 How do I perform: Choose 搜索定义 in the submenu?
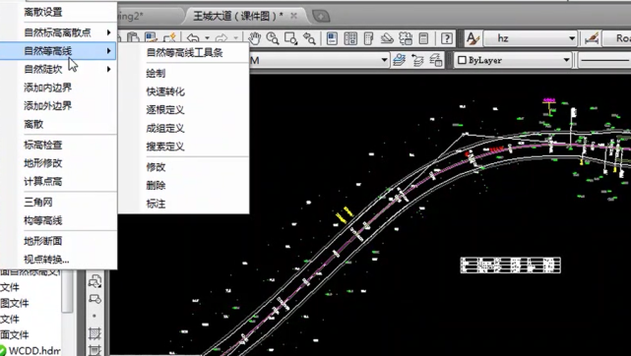point(165,147)
